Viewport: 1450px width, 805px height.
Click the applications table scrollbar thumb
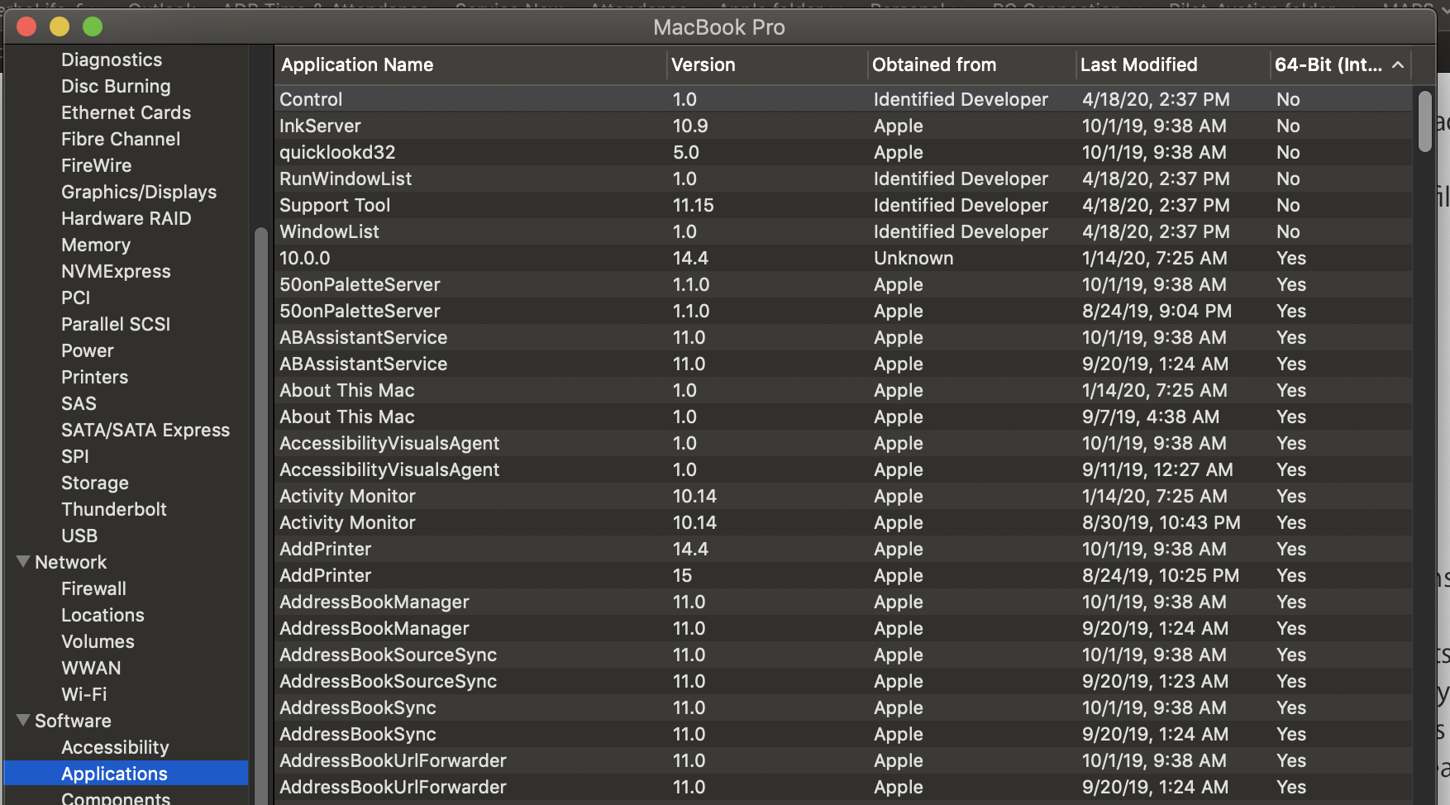(1424, 121)
